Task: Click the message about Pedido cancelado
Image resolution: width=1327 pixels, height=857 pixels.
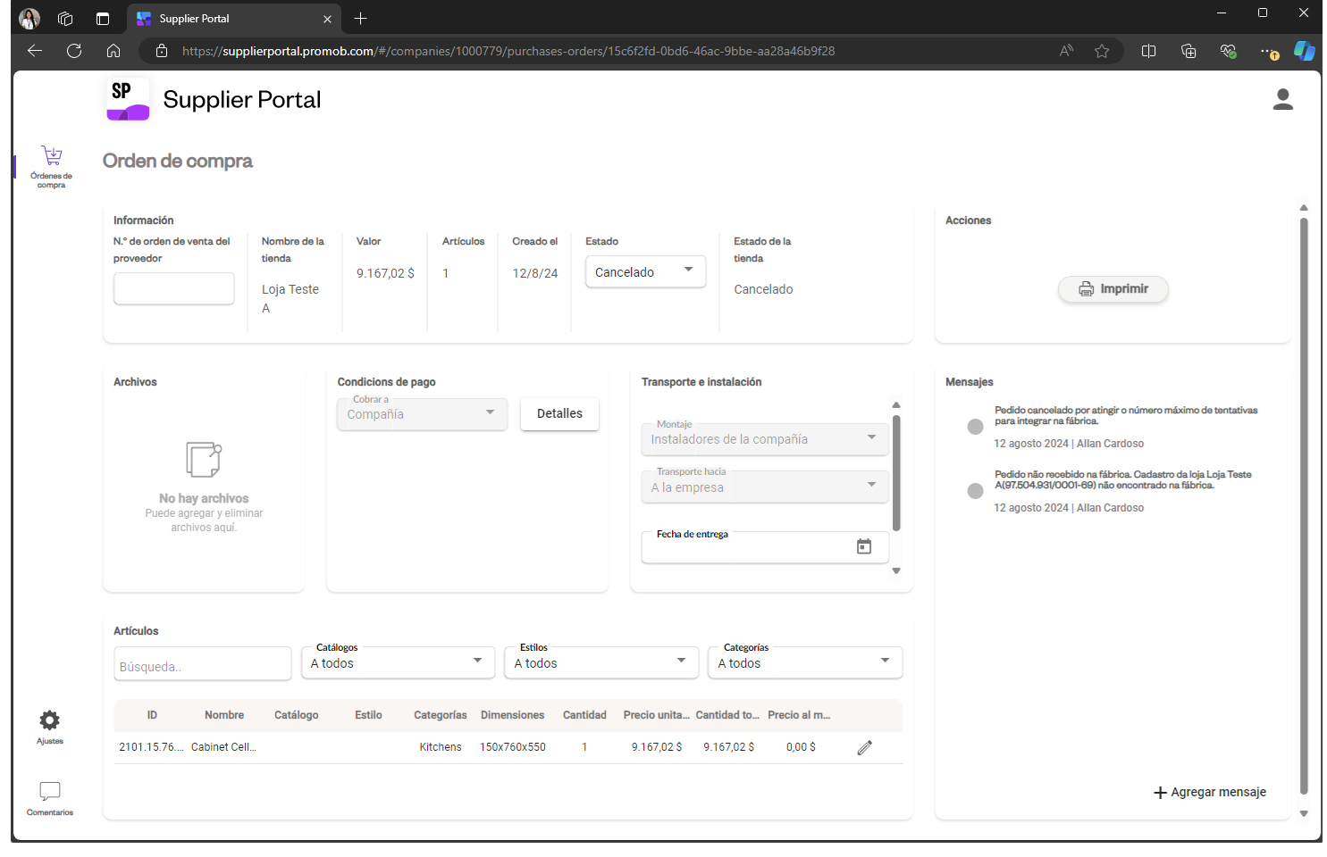Action: (1126, 415)
